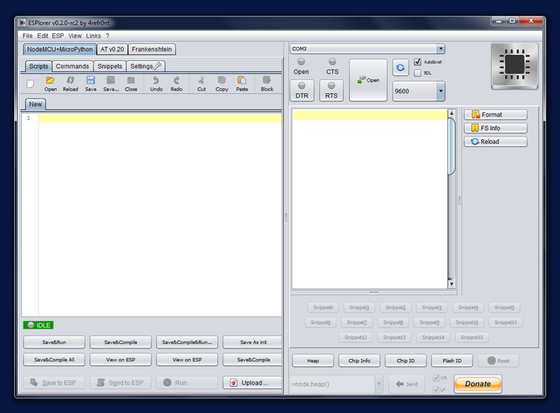Enable the EOL checkbox

click(x=417, y=73)
